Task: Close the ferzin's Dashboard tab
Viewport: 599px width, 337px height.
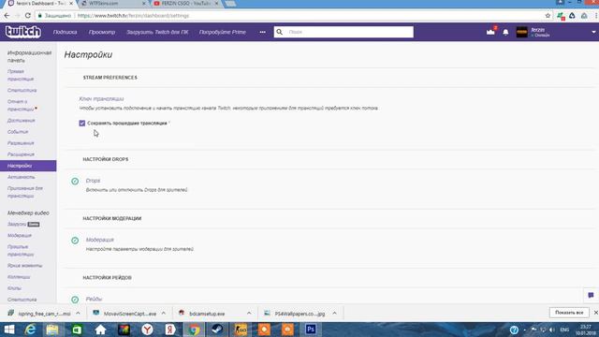Action: (71, 4)
